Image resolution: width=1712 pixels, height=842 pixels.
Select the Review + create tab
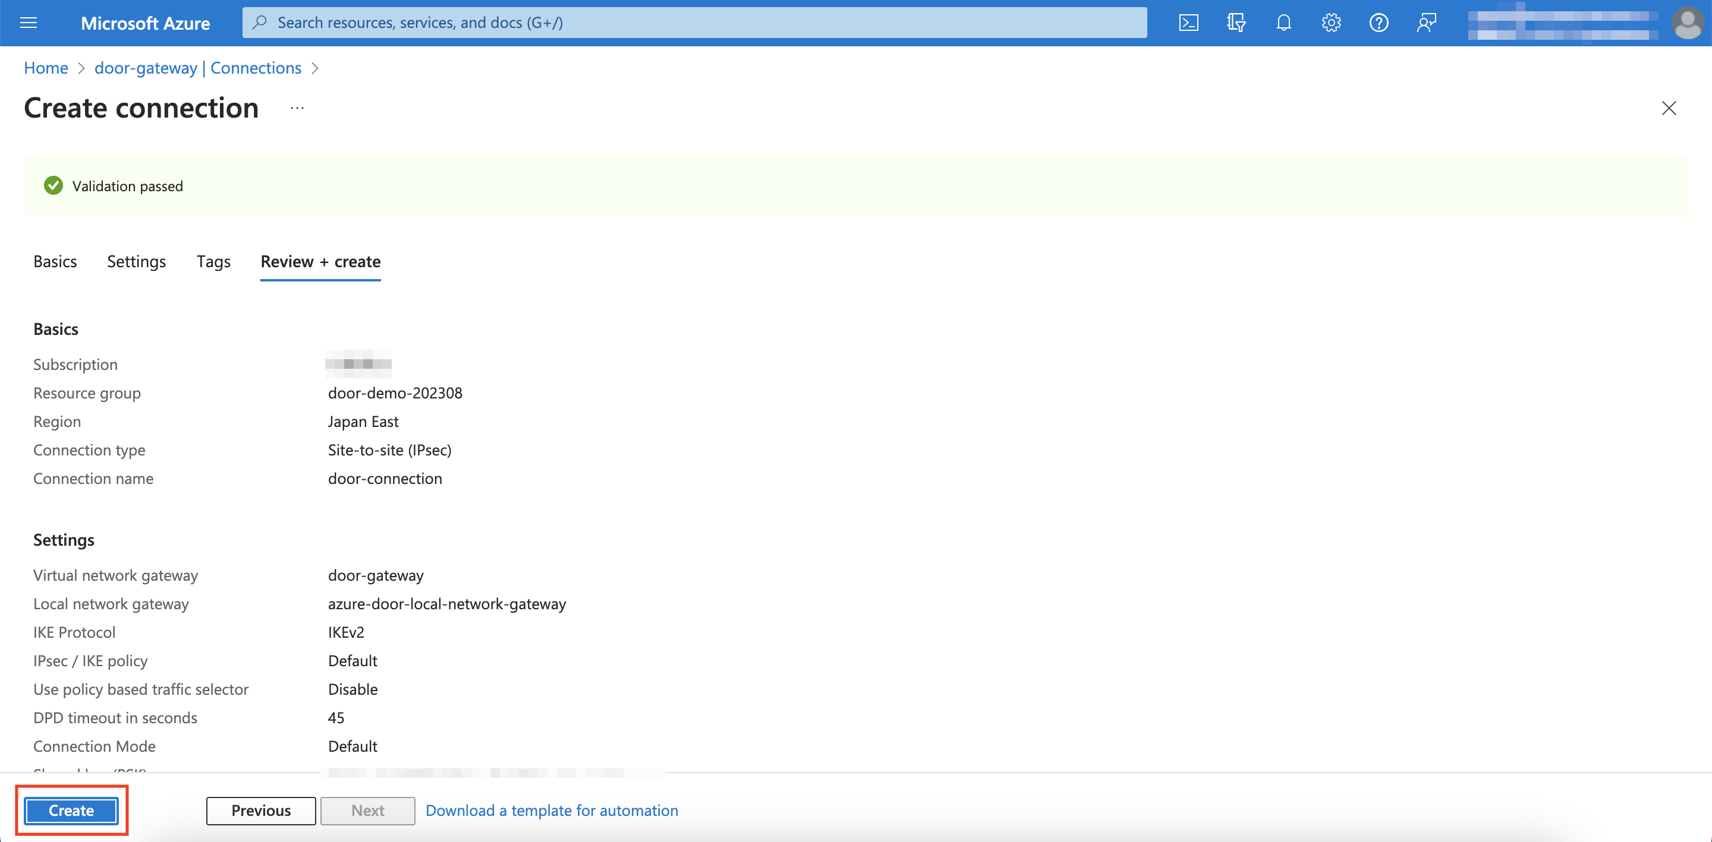click(x=320, y=262)
